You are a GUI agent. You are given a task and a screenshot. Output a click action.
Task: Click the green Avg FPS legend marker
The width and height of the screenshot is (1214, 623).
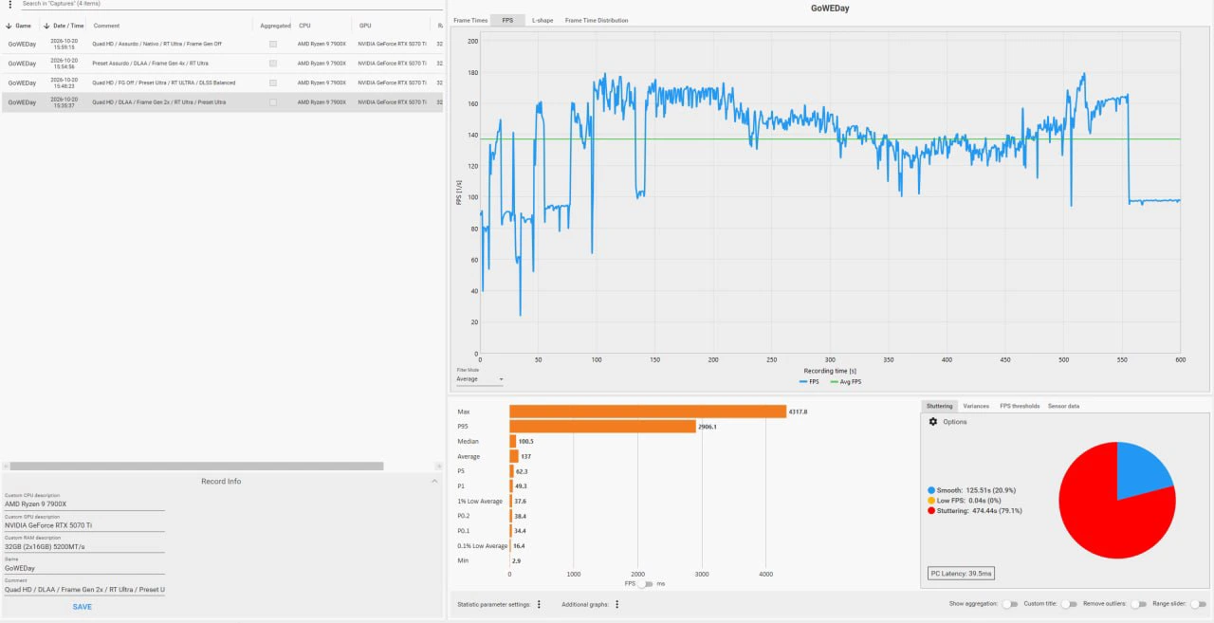click(834, 382)
